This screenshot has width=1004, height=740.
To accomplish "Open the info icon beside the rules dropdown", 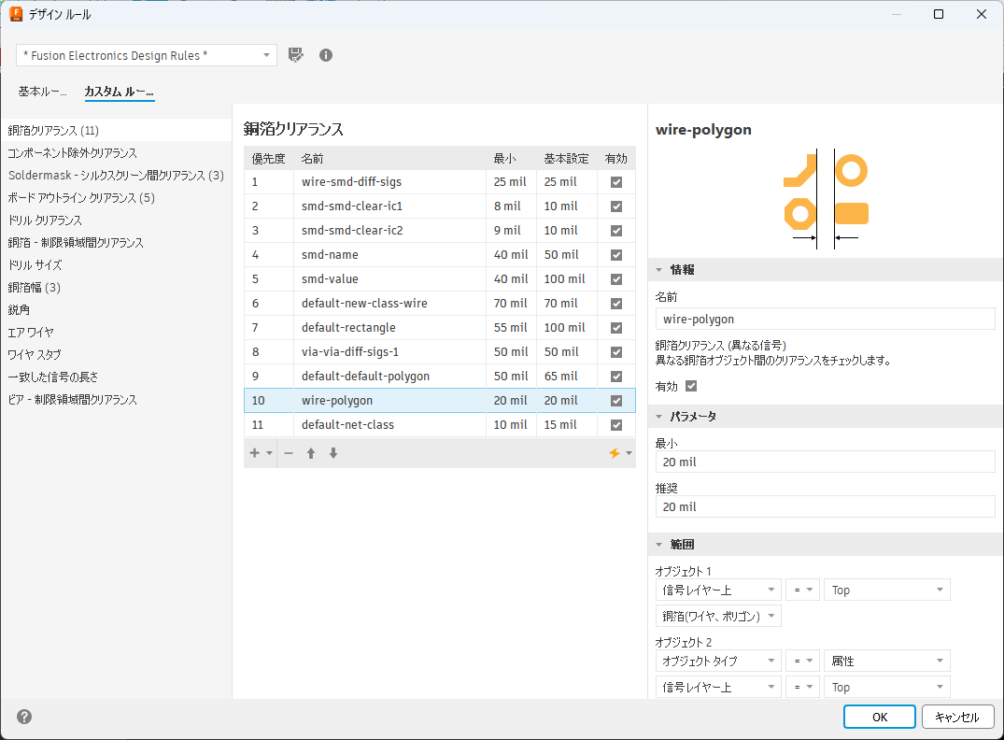I will [326, 55].
